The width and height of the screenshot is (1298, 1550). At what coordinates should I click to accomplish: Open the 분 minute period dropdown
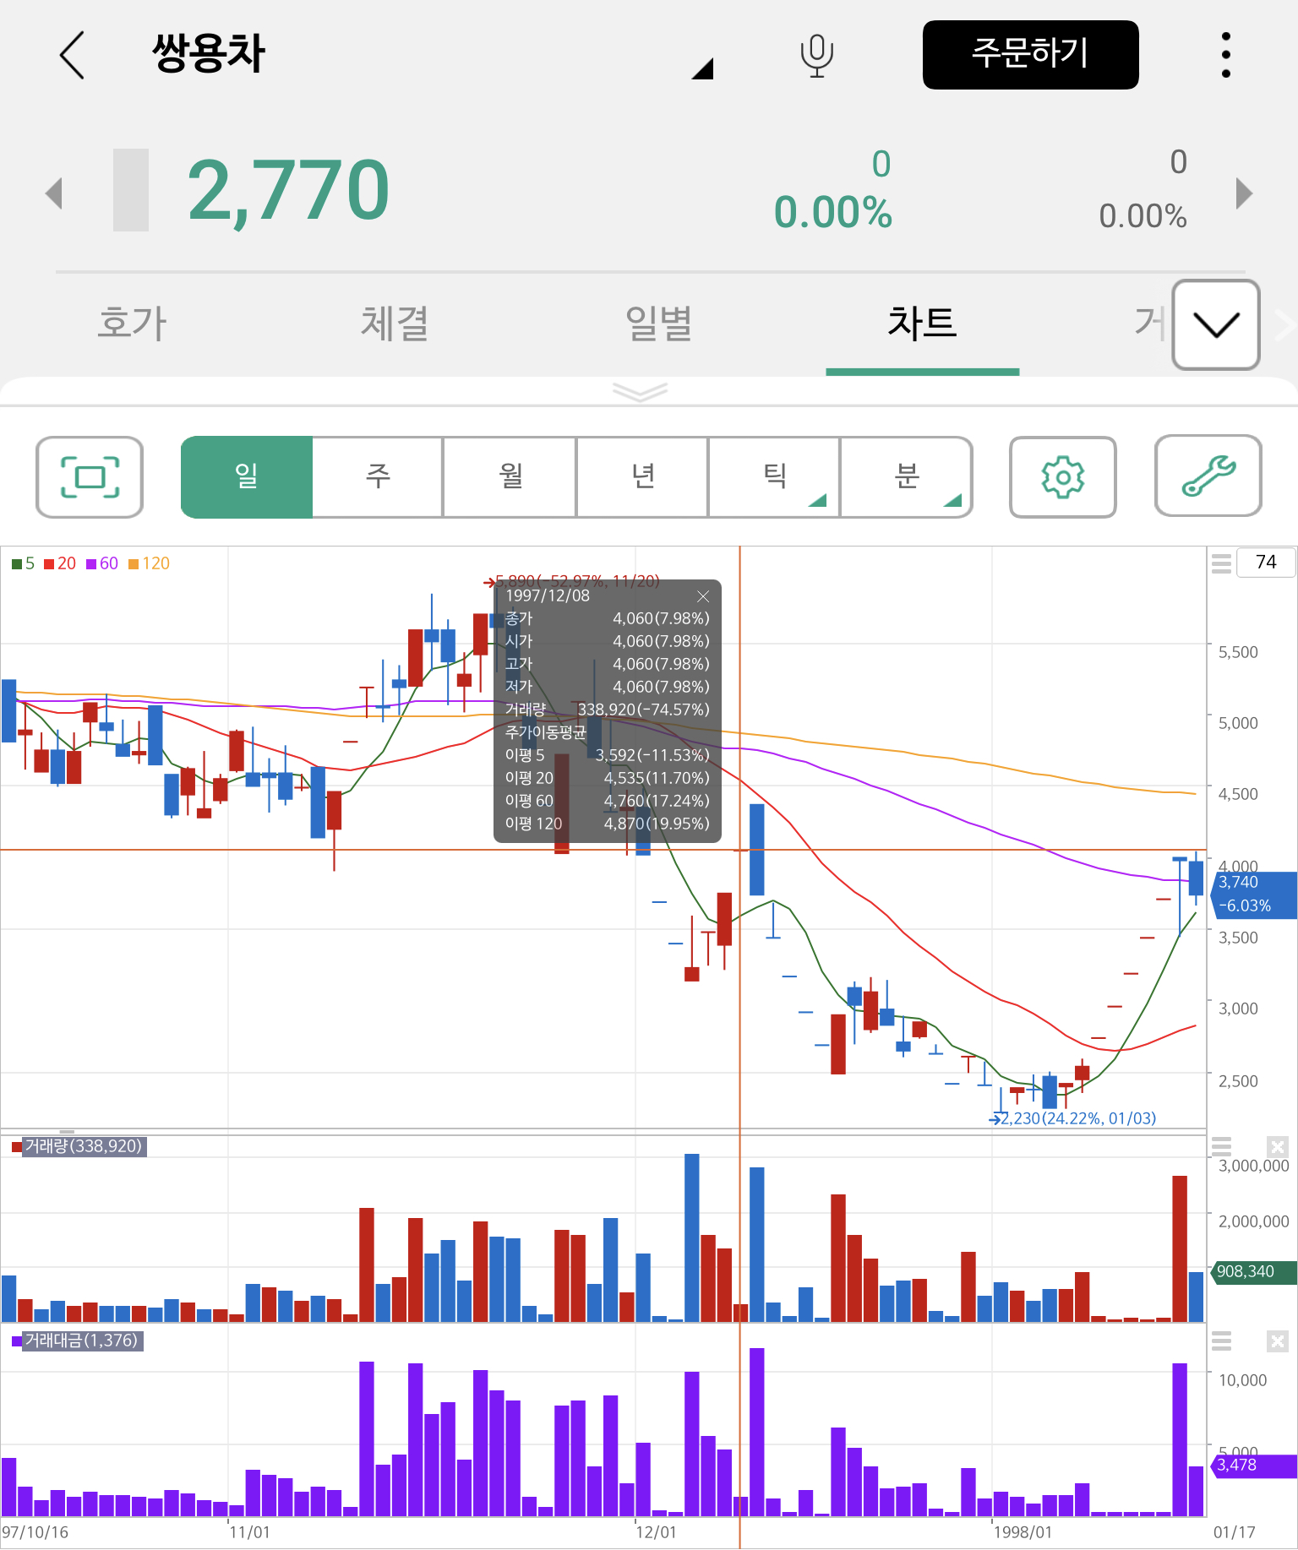pos(906,476)
